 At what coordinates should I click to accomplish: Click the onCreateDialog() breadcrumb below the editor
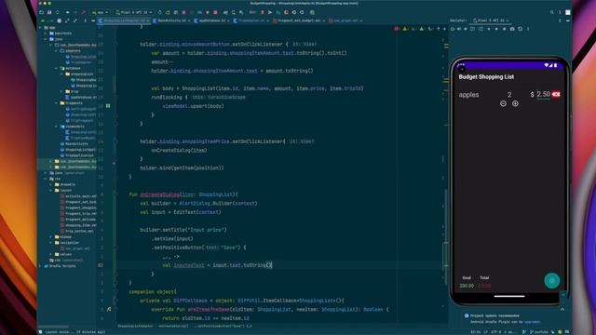coord(173,326)
